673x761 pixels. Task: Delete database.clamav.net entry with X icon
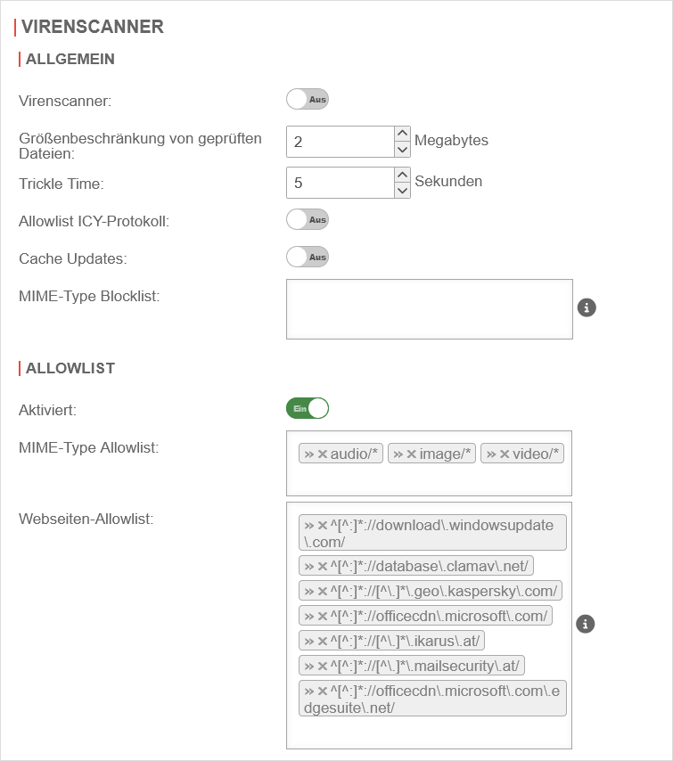click(x=323, y=566)
